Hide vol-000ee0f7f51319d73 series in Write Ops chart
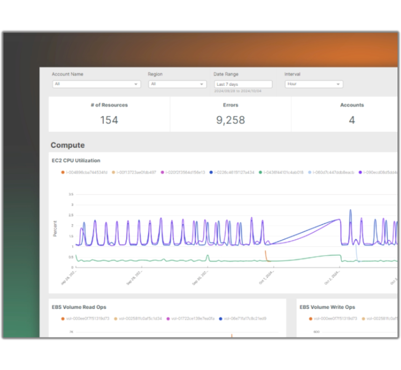Screen dimensions: 401x370 pos(310,318)
